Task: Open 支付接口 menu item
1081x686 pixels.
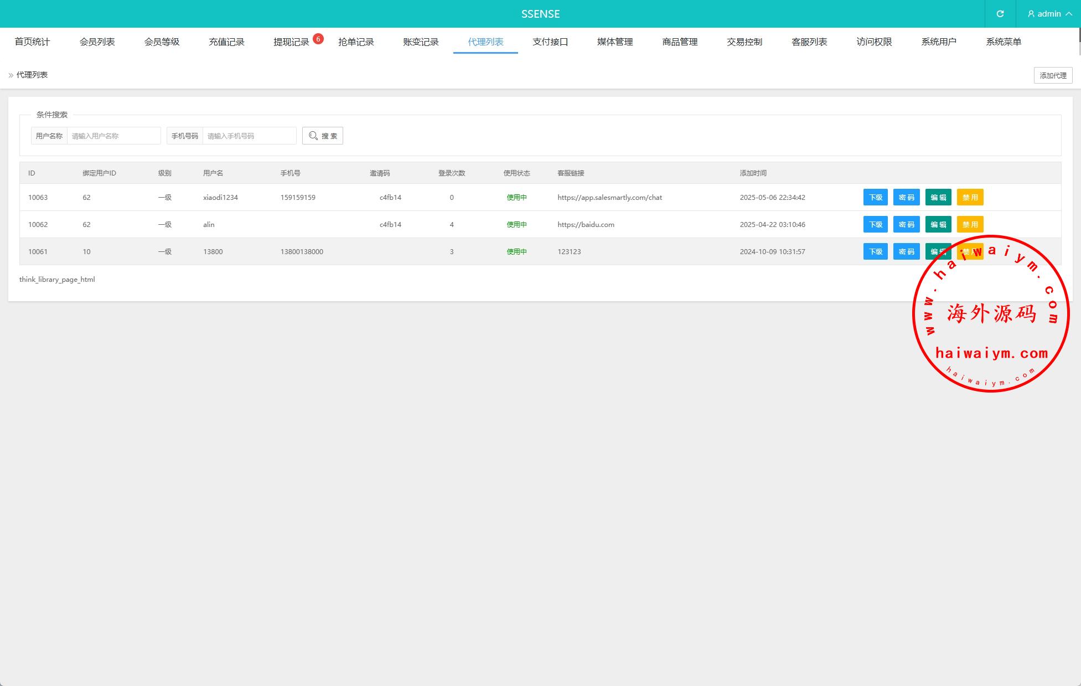Action: click(550, 42)
